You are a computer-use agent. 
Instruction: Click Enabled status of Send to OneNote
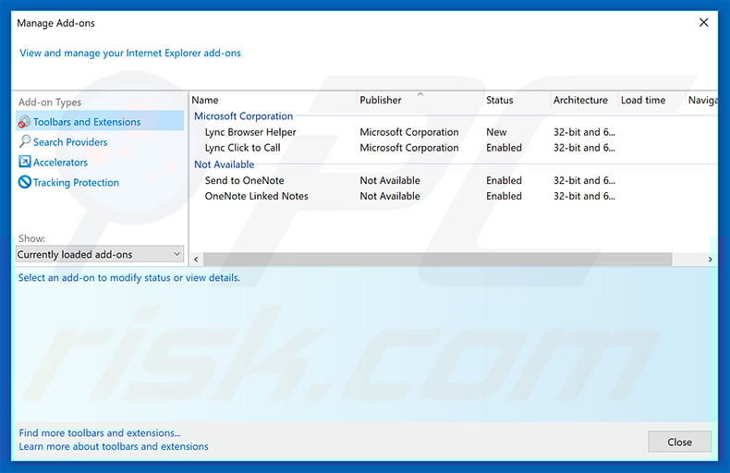[504, 181]
